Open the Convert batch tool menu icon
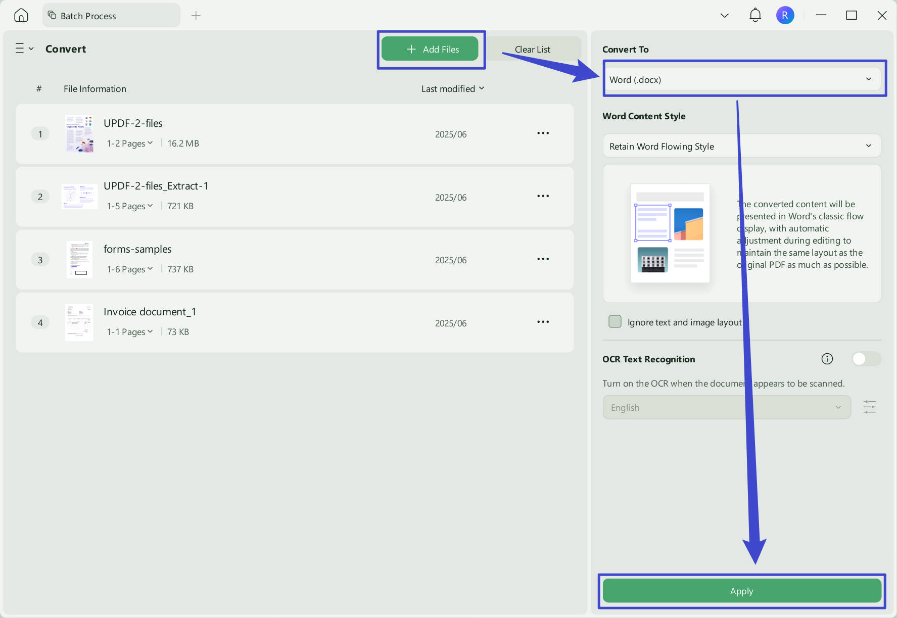This screenshot has width=897, height=618. click(x=24, y=49)
